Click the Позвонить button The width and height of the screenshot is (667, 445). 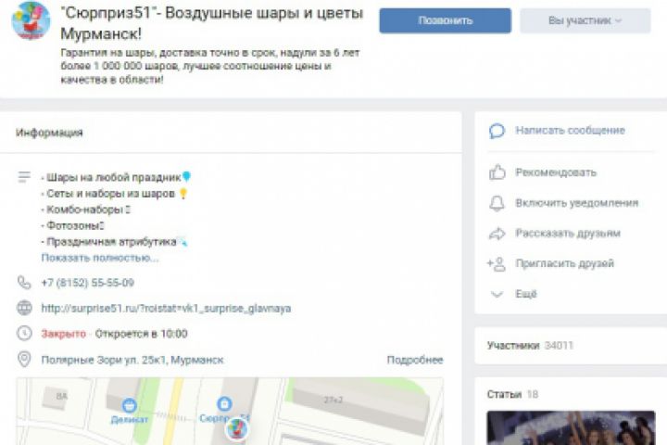pyautogui.click(x=446, y=20)
